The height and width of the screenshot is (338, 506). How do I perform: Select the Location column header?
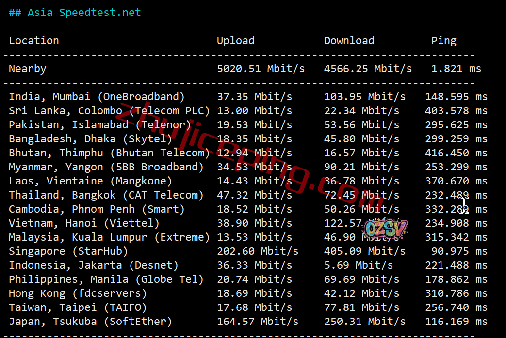pyautogui.click(x=34, y=41)
